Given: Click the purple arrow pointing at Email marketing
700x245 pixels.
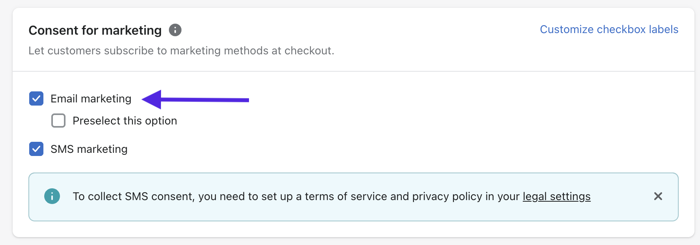Looking at the screenshot, I should pos(195,99).
